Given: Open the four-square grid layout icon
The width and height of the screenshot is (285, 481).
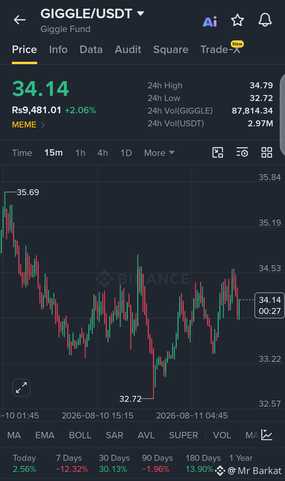Looking at the screenshot, I should [267, 152].
